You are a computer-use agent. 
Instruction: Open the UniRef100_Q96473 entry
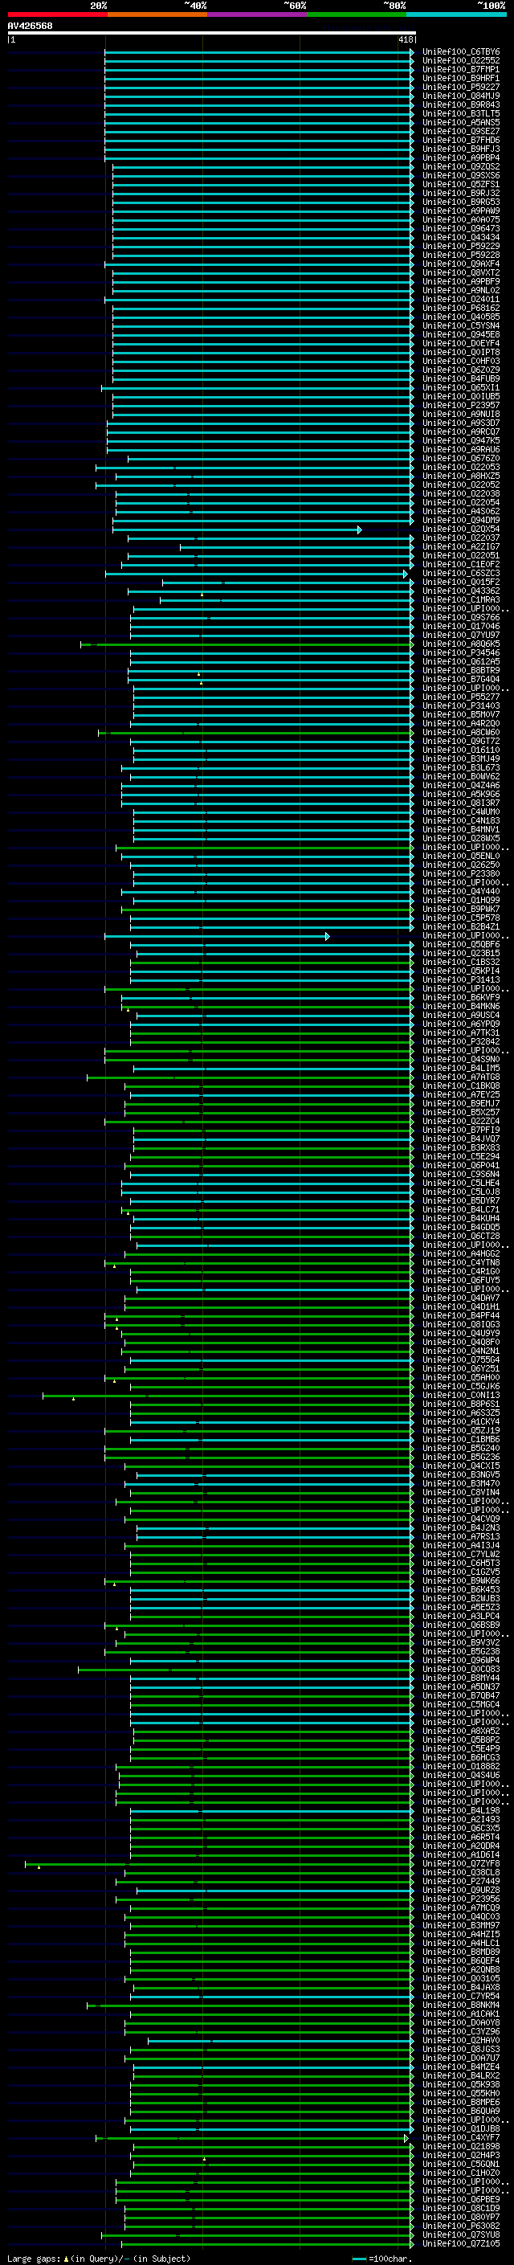[x=460, y=229]
